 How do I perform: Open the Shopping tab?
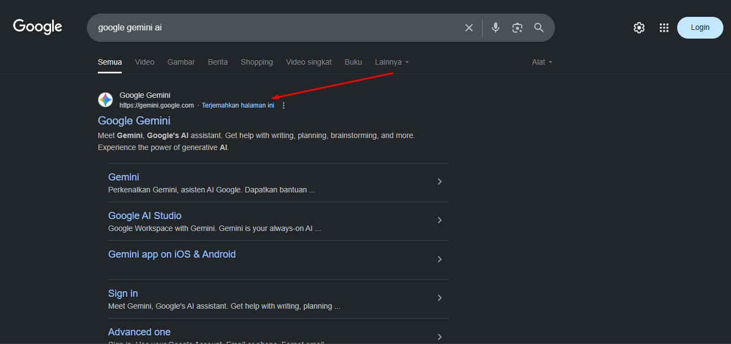[257, 62]
